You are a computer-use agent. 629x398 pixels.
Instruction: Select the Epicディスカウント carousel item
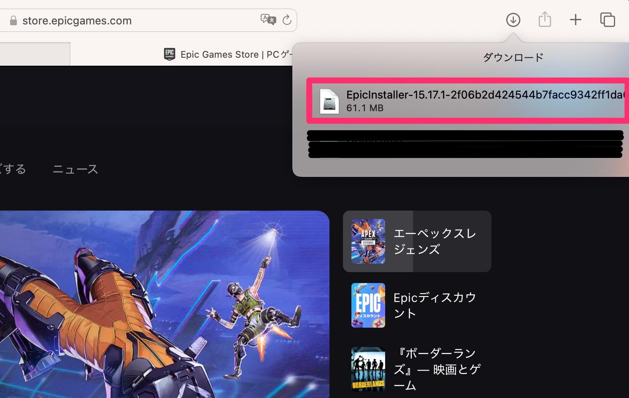click(417, 305)
